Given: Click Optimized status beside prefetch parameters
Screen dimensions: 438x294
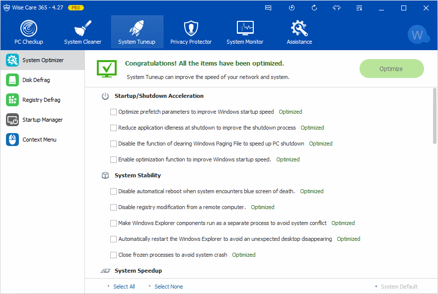Looking at the screenshot, I should point(291,112).
